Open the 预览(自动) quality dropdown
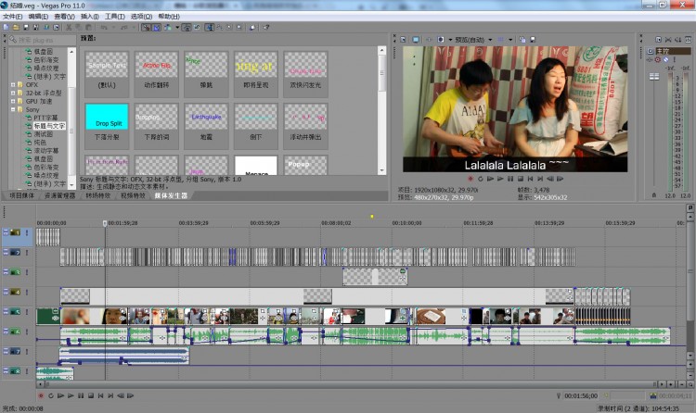The height and width of the screenshot is (413, 696). click(490, 40)
